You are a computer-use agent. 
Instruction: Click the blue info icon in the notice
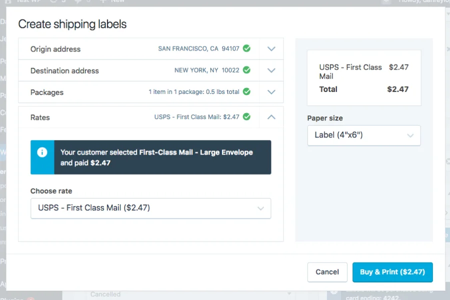pos(42,152)
